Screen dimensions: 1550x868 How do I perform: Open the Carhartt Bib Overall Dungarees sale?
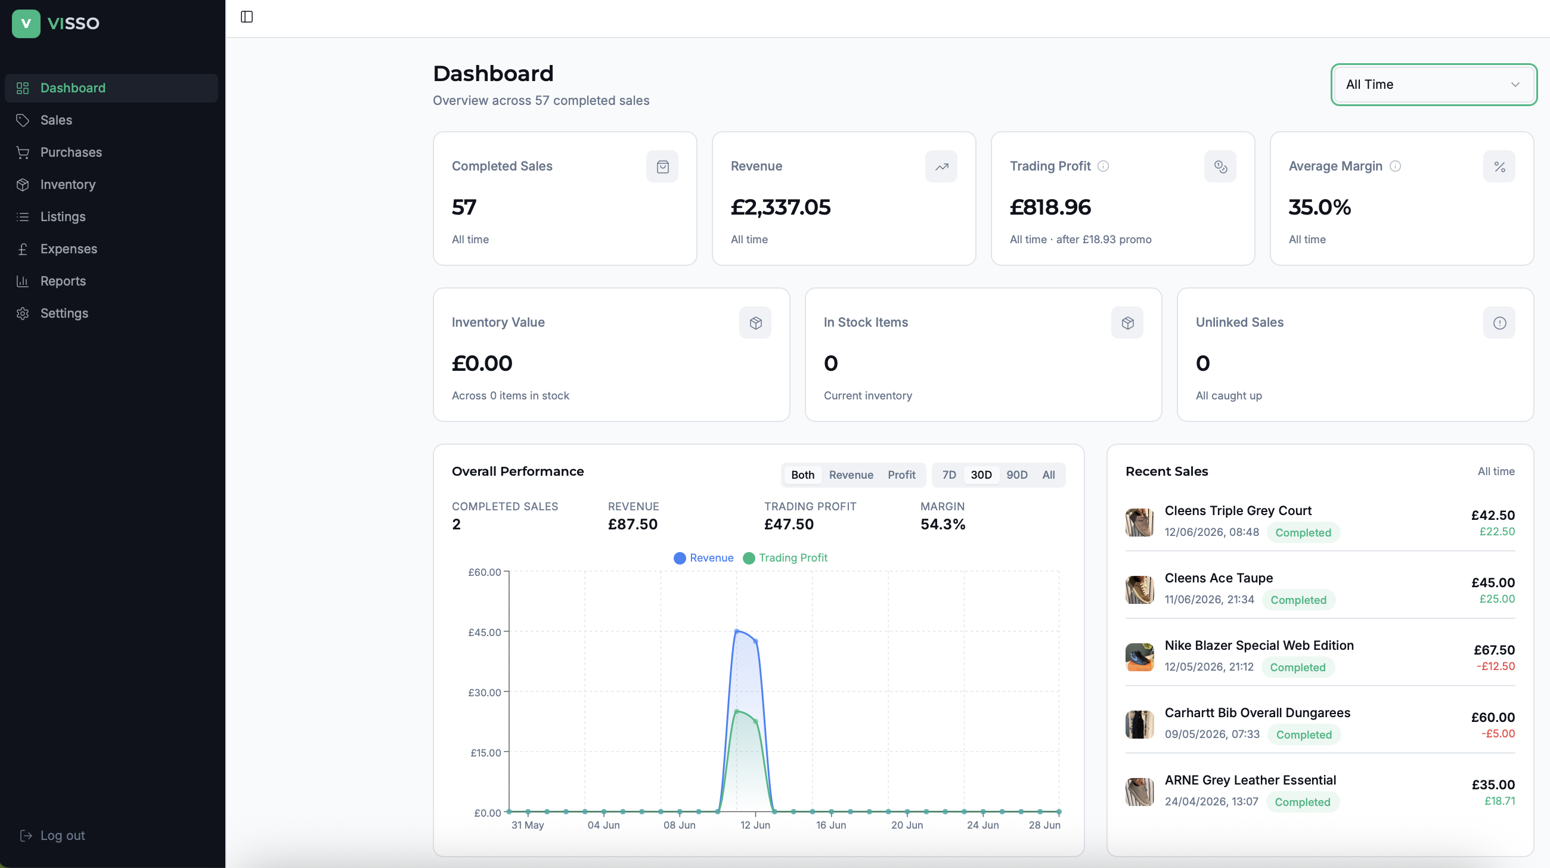click(1320, 724)
